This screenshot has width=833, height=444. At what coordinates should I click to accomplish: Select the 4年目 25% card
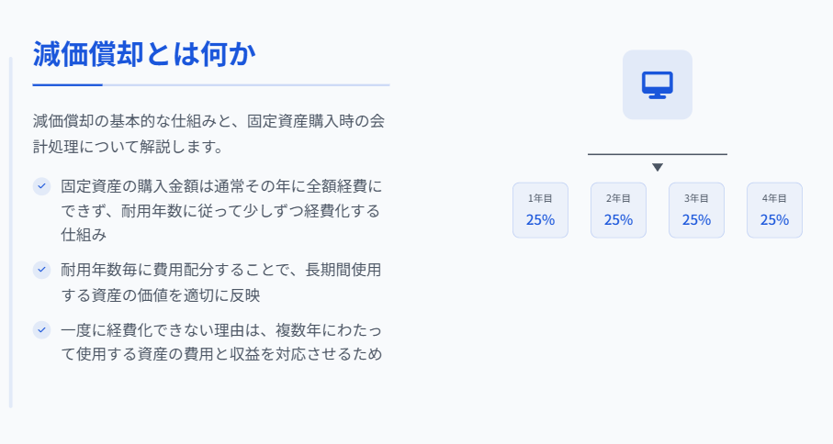(x=774, y=210)
